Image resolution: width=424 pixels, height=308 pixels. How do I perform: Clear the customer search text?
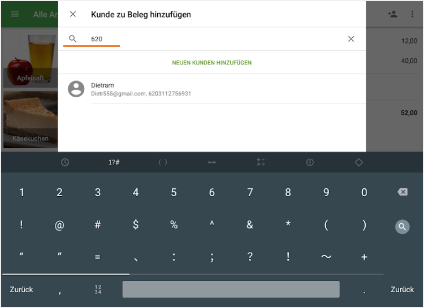pyautogui.click(x=351, y=39)
